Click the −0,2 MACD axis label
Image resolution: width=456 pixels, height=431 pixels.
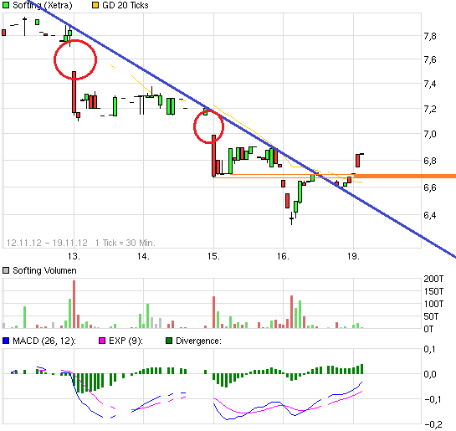coord(433,424)
